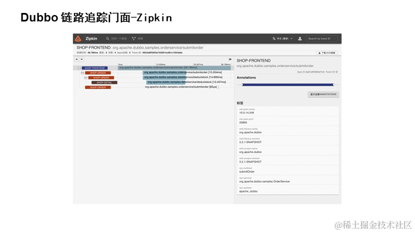Click the show all ANNOTATIONS button
This screenshot has height=233, width=415.
click(x=323, y=94)
